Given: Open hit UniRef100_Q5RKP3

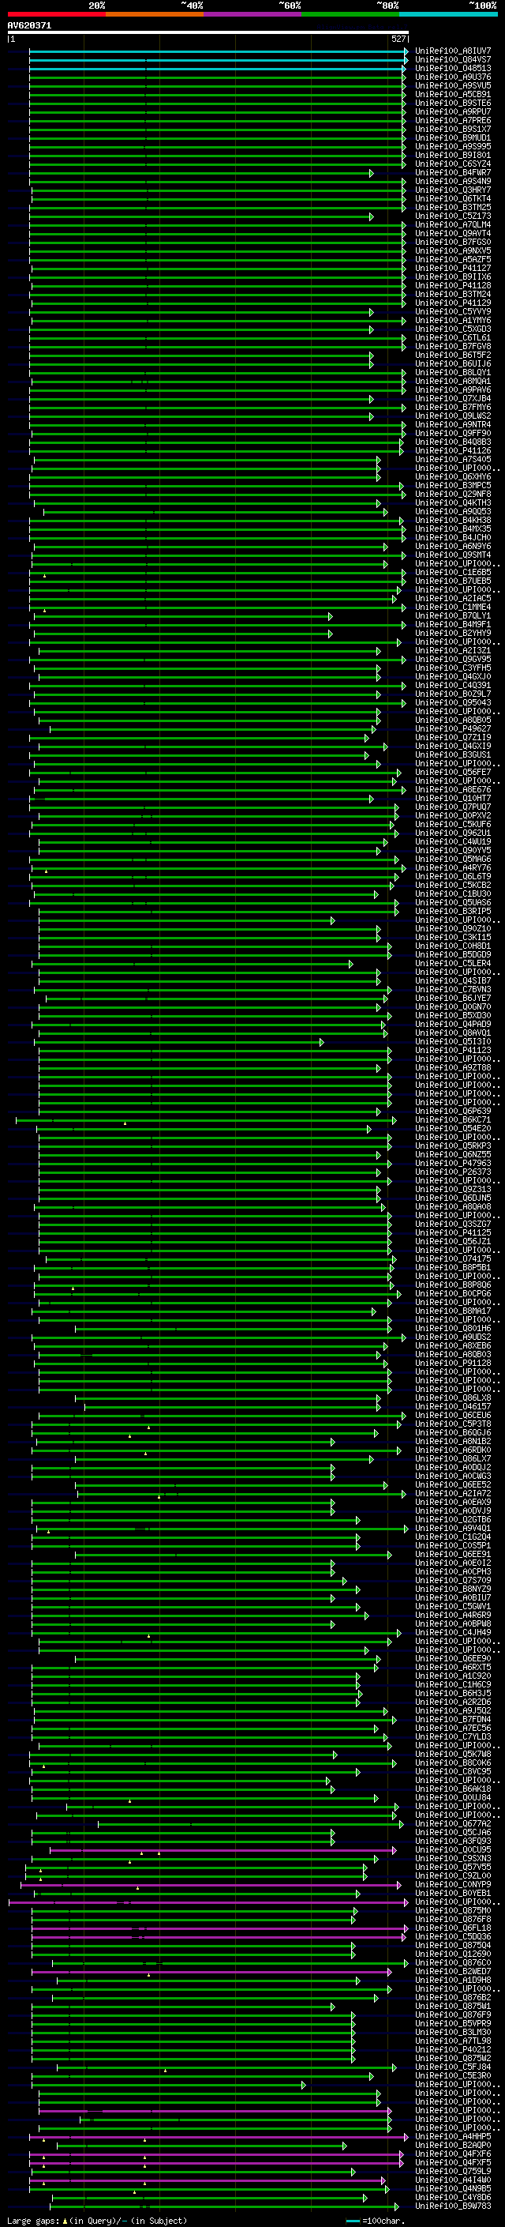Looking at the screenshot, I should pos(453,1145).
